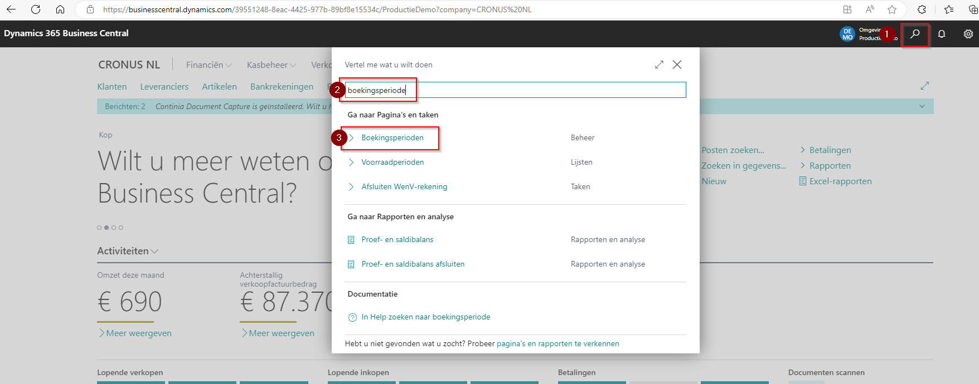Open the Afsluiten WenV-rekening task
The width and height of the screenshot is (979, 384).
point(404,187)
